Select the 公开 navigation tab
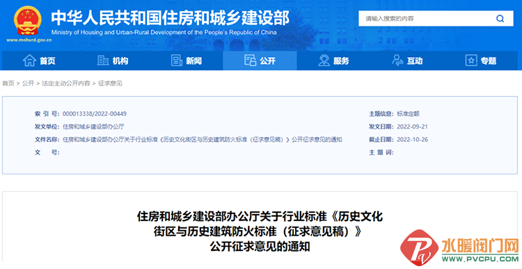The width and height of the screenshot is (522, 269). (260, 60)
